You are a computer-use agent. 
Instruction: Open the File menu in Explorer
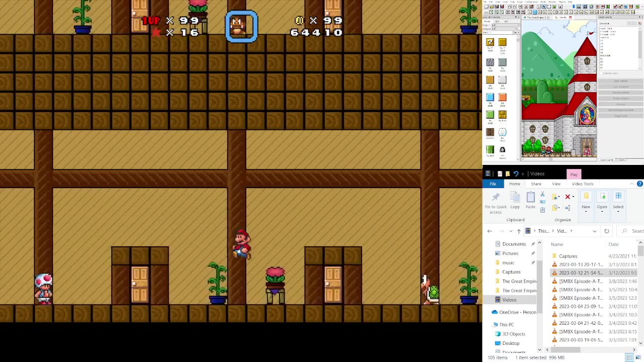(x=493, y=184)
